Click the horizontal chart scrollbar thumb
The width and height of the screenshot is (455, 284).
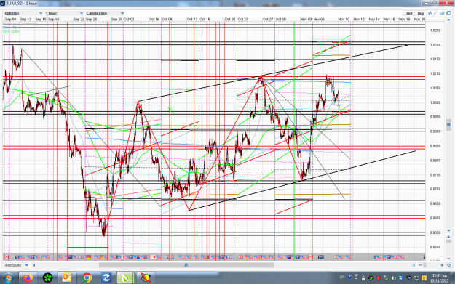(x=186, y=265)
